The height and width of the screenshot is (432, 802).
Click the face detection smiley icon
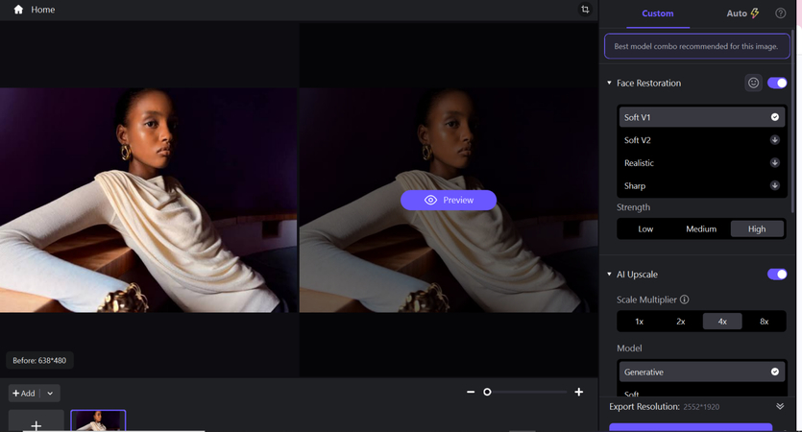(x=753, y=83)
